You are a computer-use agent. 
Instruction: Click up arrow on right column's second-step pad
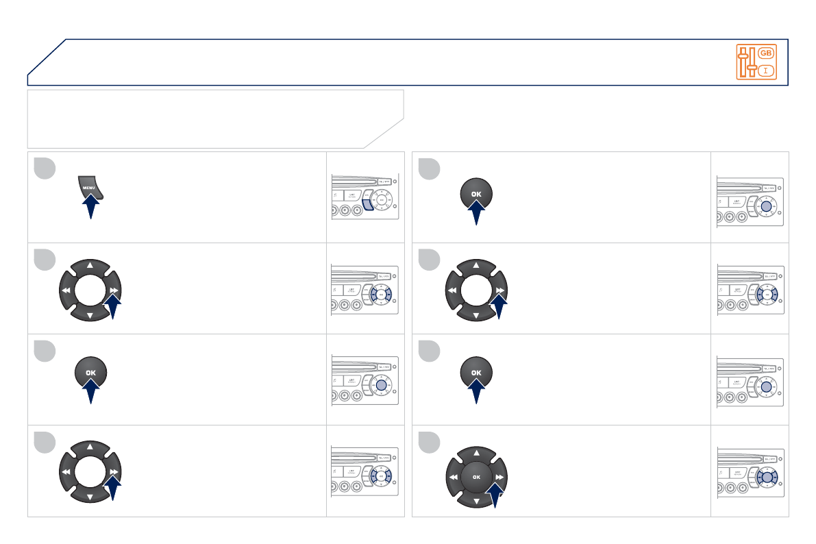(475, 265)
